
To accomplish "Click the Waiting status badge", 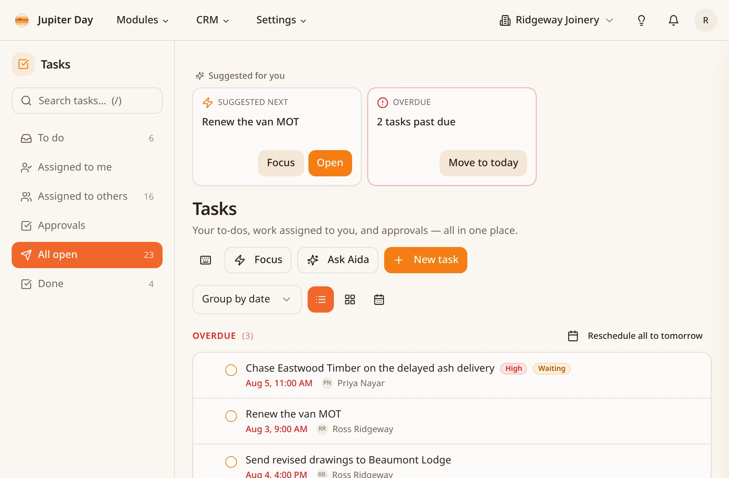I will pos(552,369).
